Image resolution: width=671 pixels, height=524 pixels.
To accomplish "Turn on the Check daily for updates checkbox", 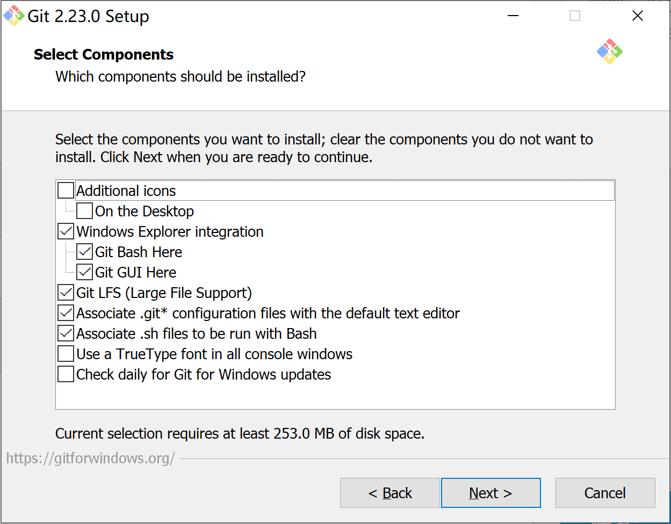I will pyautogui.click(x=66, y=374).
